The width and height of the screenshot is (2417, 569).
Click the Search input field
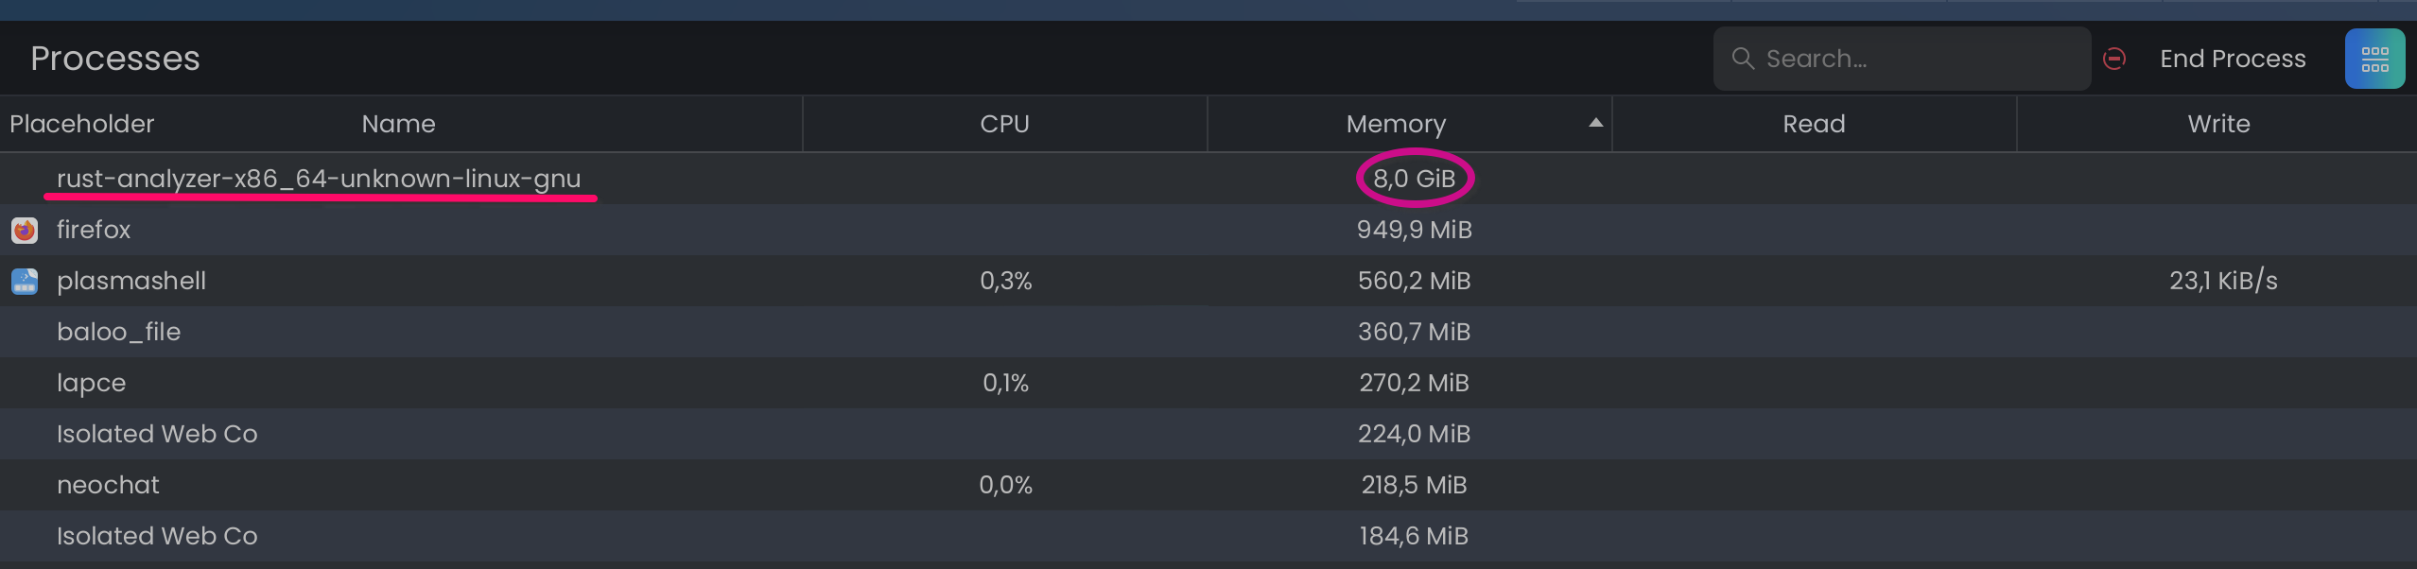1901,58
